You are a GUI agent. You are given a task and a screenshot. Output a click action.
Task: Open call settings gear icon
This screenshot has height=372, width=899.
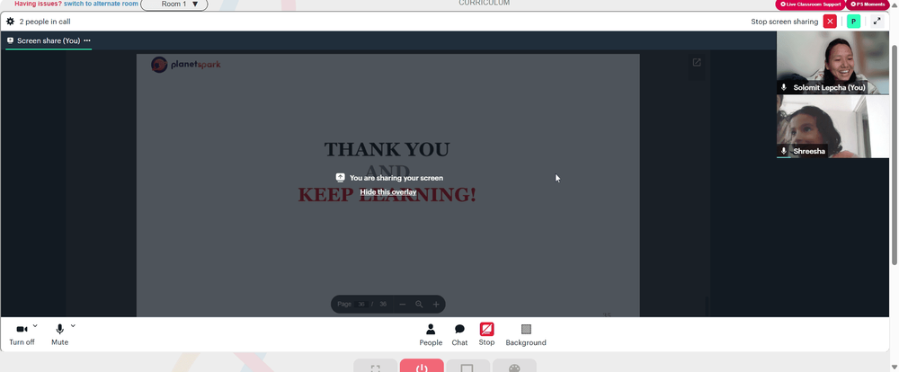[10, 22]
